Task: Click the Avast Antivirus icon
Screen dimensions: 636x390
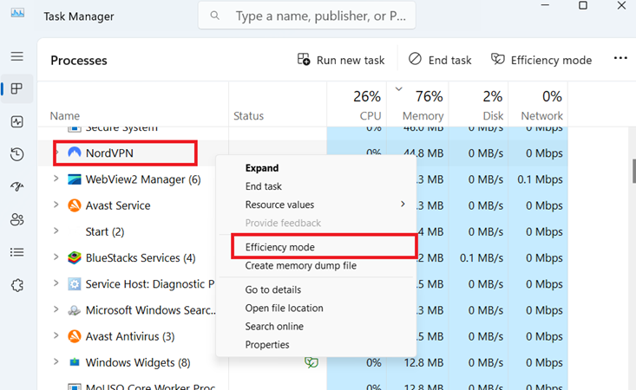Action: [x=75, y=336]
